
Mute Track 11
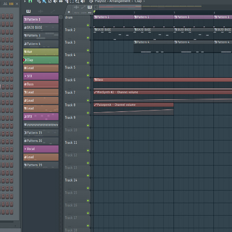[88, 150]
